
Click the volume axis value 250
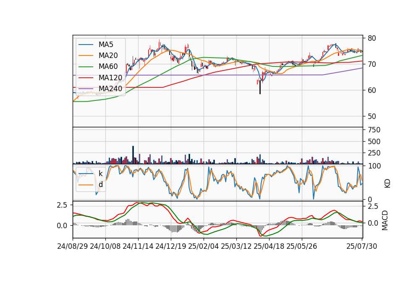click(374, 153)
